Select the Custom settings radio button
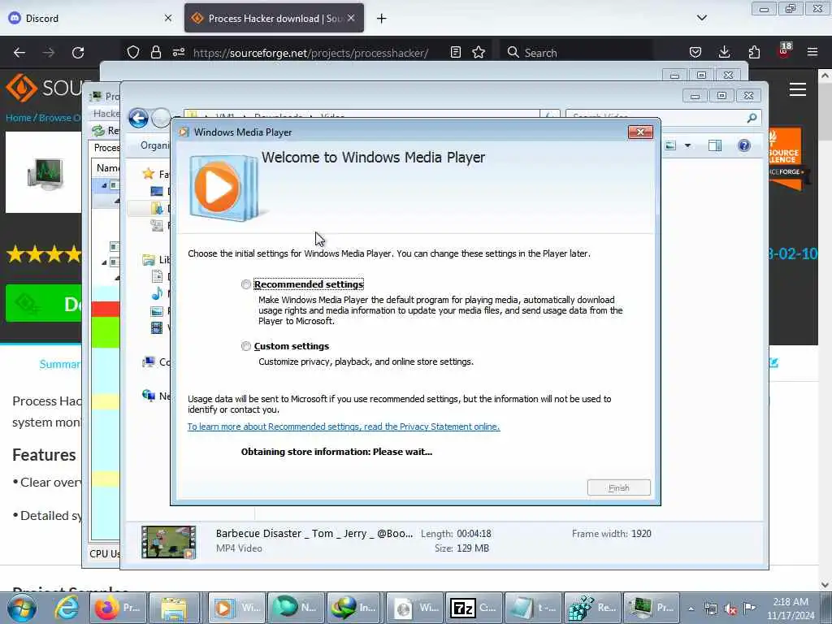This screenshot has width=832, height=624. 245,346
